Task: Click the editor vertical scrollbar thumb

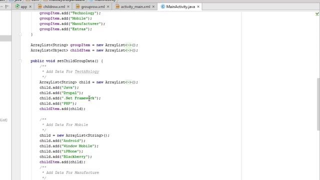Action: 318,104
